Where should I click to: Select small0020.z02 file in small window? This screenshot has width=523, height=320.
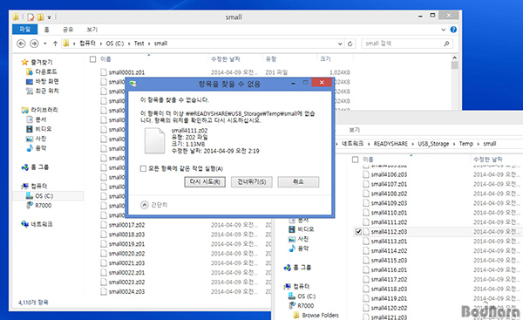[x=126, y=254]
